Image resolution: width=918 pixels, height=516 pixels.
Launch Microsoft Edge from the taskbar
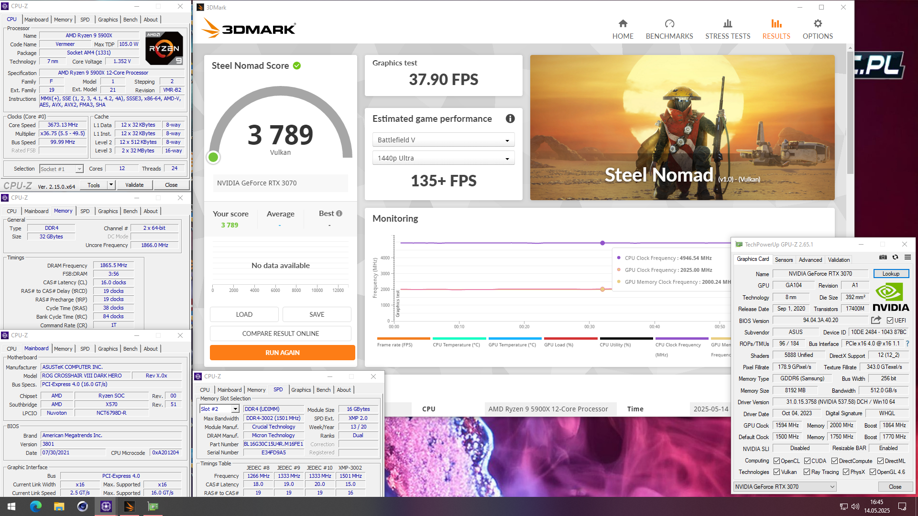[35, 506]
